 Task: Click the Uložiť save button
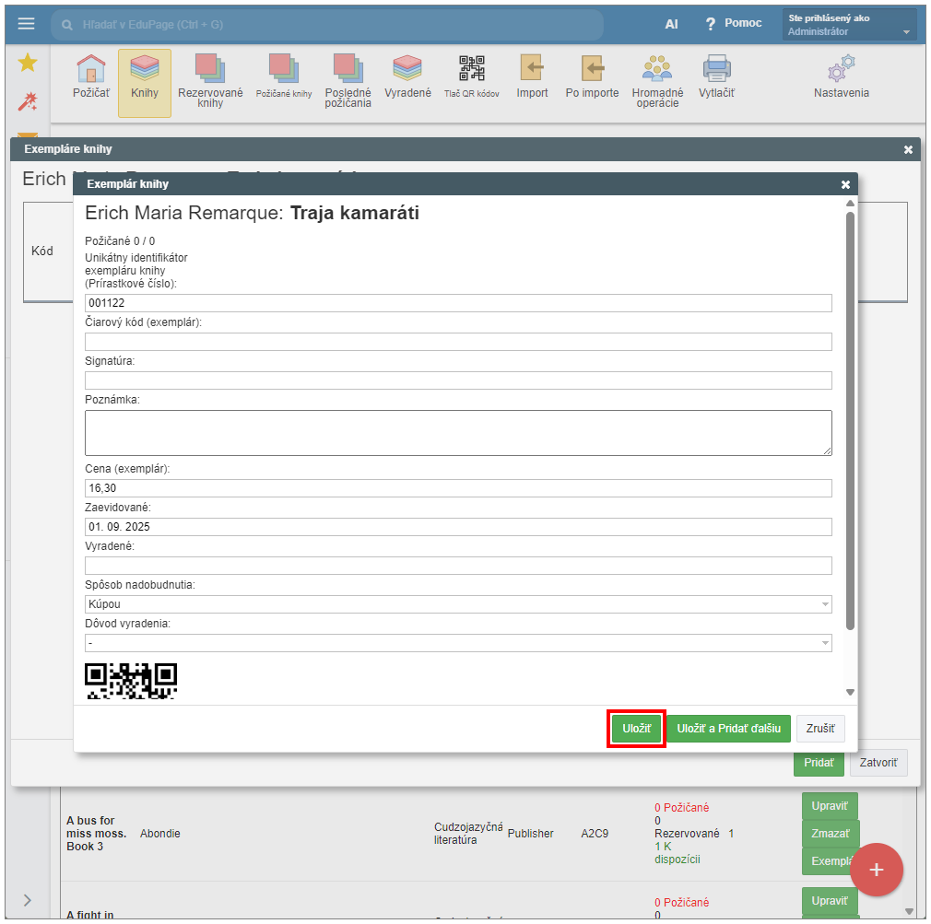point(636,729)
